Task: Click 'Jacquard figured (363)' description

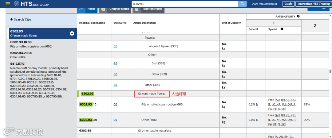Action: tap(163, 46)
